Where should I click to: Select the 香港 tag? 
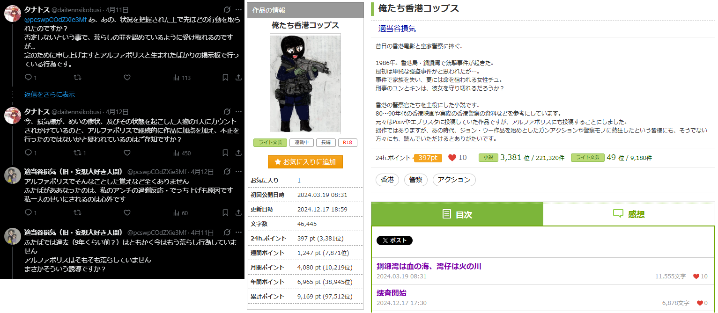[x=387, y=180]
